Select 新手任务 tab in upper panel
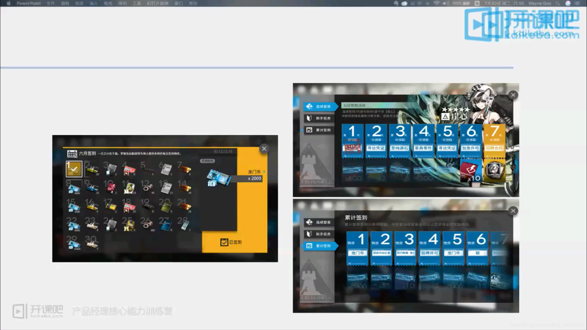This screenshot has height=330, width=587. click(x=319, y=118)
